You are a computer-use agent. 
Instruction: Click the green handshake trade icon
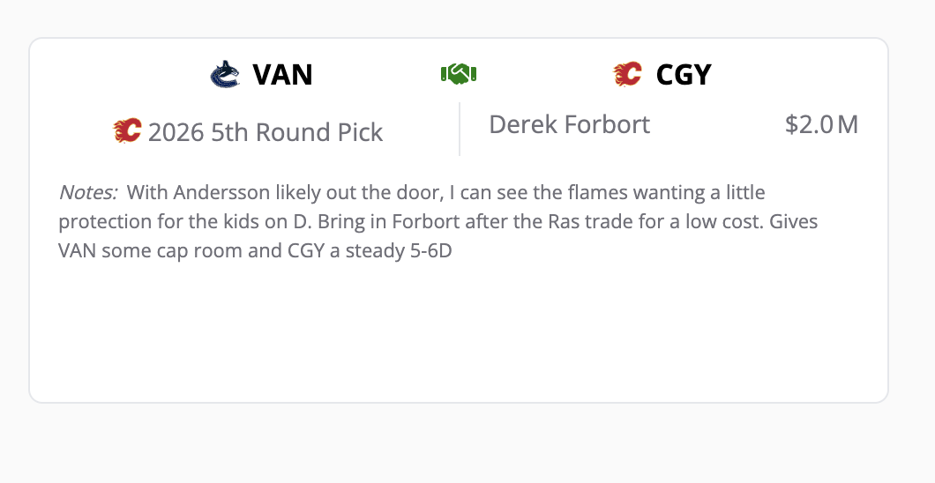point(458,75)
